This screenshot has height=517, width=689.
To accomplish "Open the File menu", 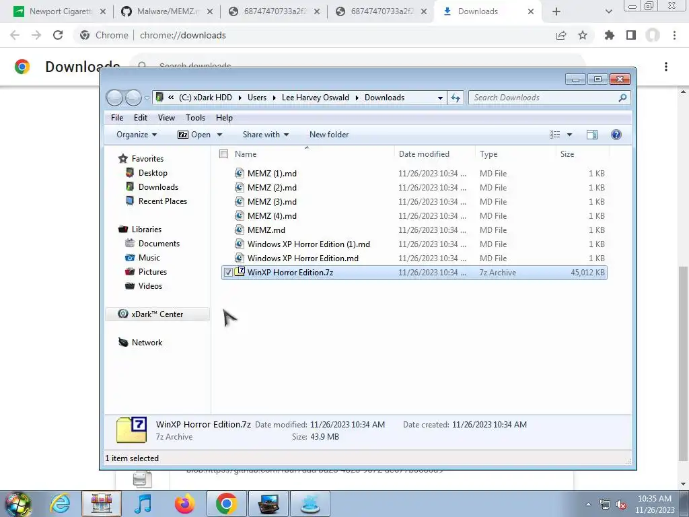I will point(117,117).
